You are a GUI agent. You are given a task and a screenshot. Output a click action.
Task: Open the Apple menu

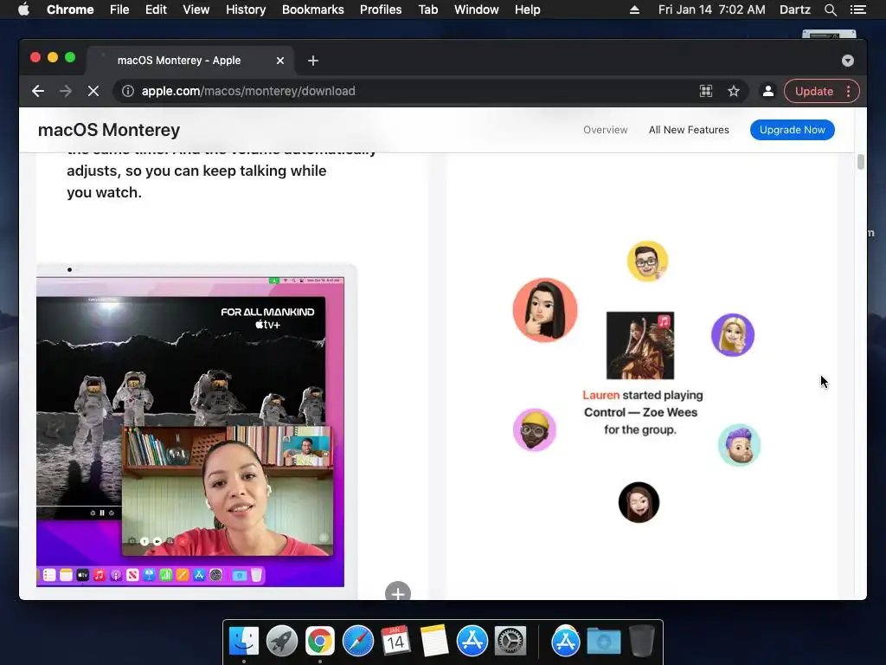pos(23,10)
